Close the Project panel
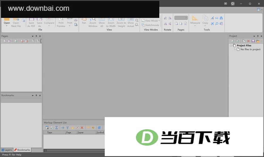This screenshot has height=157, width=264. [x=261, y=36]
